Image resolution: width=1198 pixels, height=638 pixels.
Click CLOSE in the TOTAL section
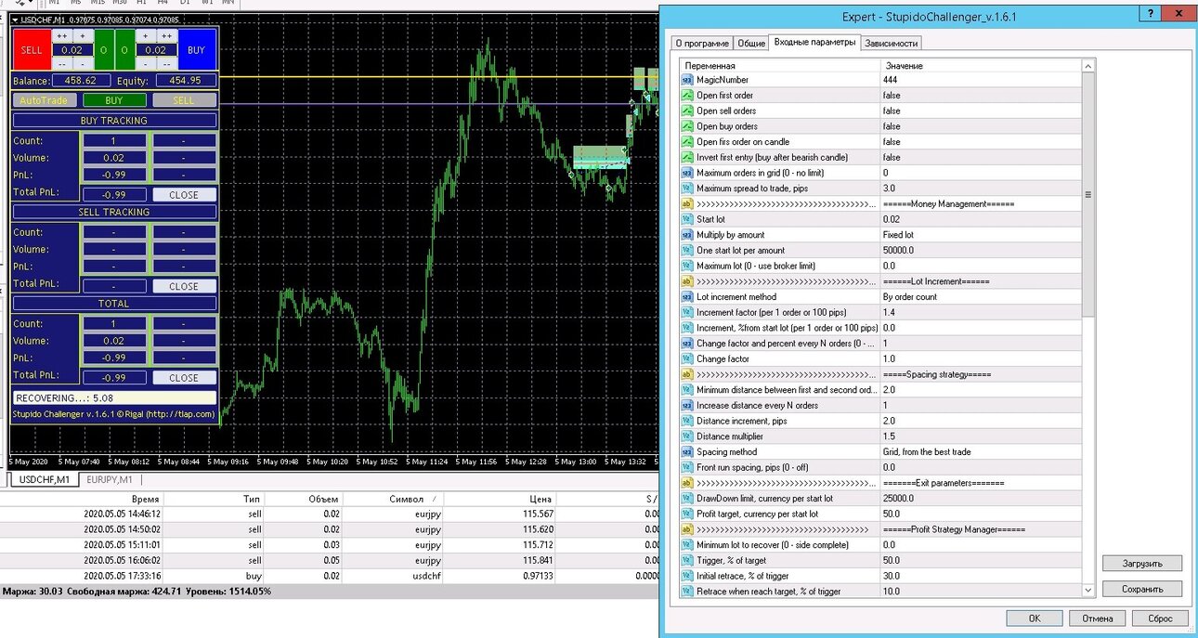(x=184, y=378)
